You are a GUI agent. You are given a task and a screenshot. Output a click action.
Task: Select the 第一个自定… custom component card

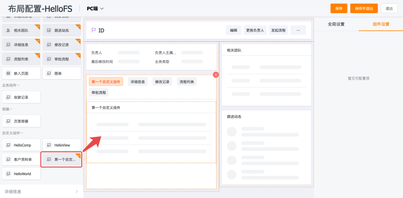(62, 159)
